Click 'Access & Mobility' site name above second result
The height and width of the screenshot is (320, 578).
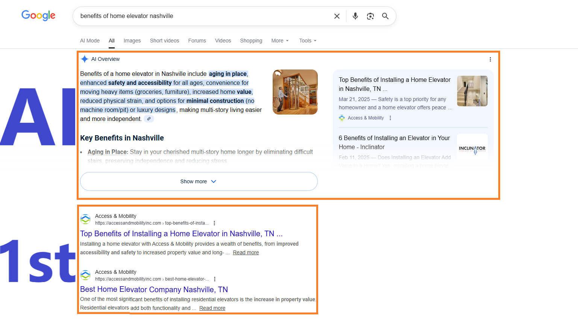[x=115, y=272]
